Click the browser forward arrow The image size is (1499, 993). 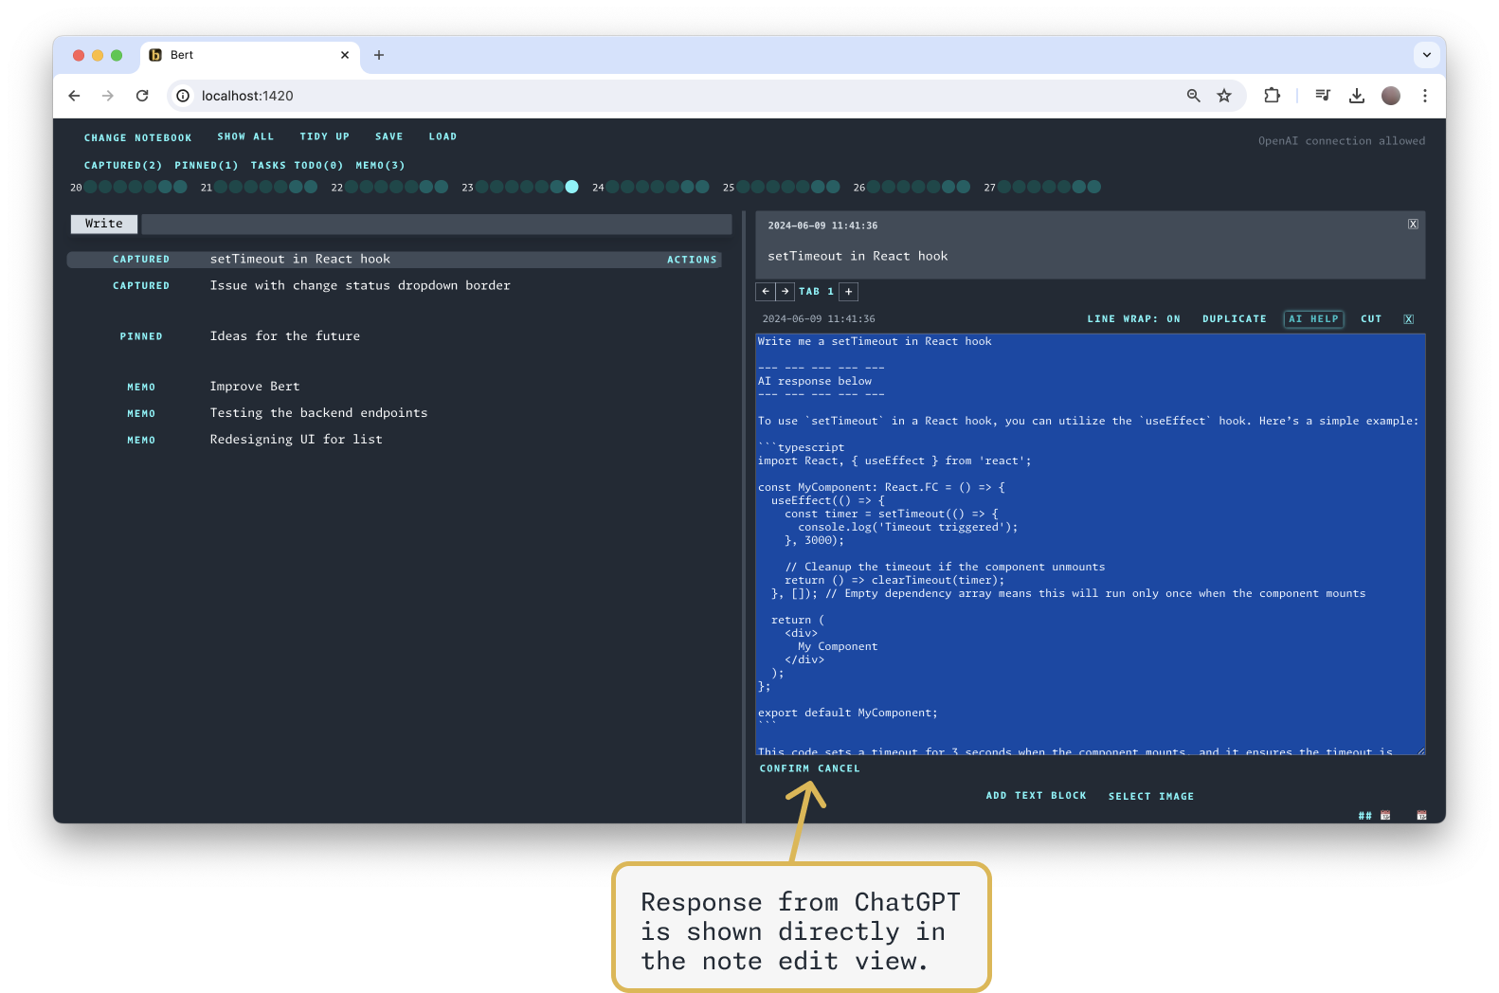click(x=108, y=96)
